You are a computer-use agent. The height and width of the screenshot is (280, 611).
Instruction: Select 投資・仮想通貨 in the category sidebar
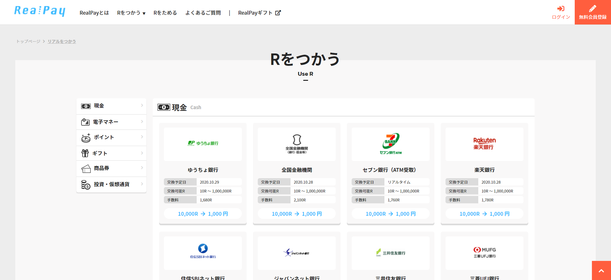point(111,185)
